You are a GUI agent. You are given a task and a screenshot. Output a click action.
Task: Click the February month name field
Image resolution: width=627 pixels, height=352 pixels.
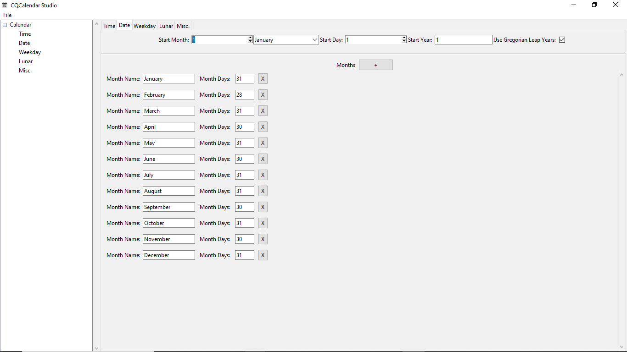[169, 95]
